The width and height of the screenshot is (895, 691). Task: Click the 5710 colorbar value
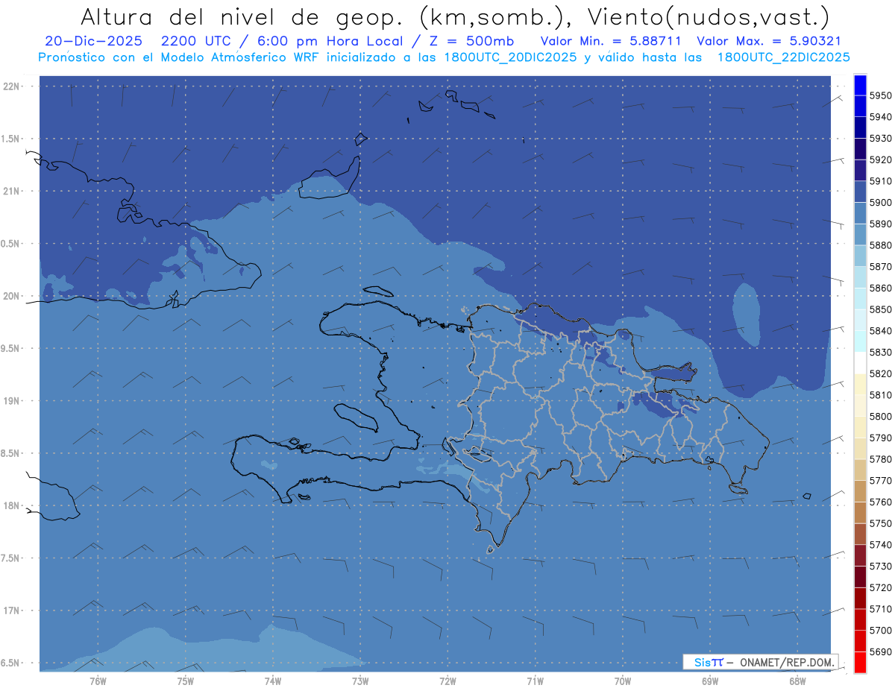880,609
